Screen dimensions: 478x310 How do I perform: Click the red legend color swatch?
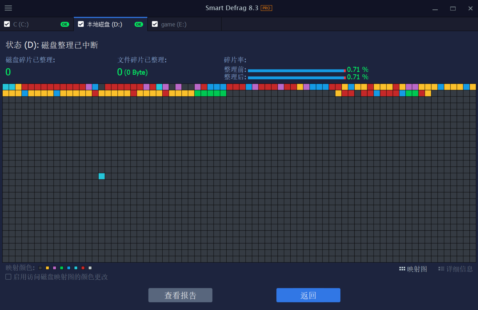coord(83,268)
